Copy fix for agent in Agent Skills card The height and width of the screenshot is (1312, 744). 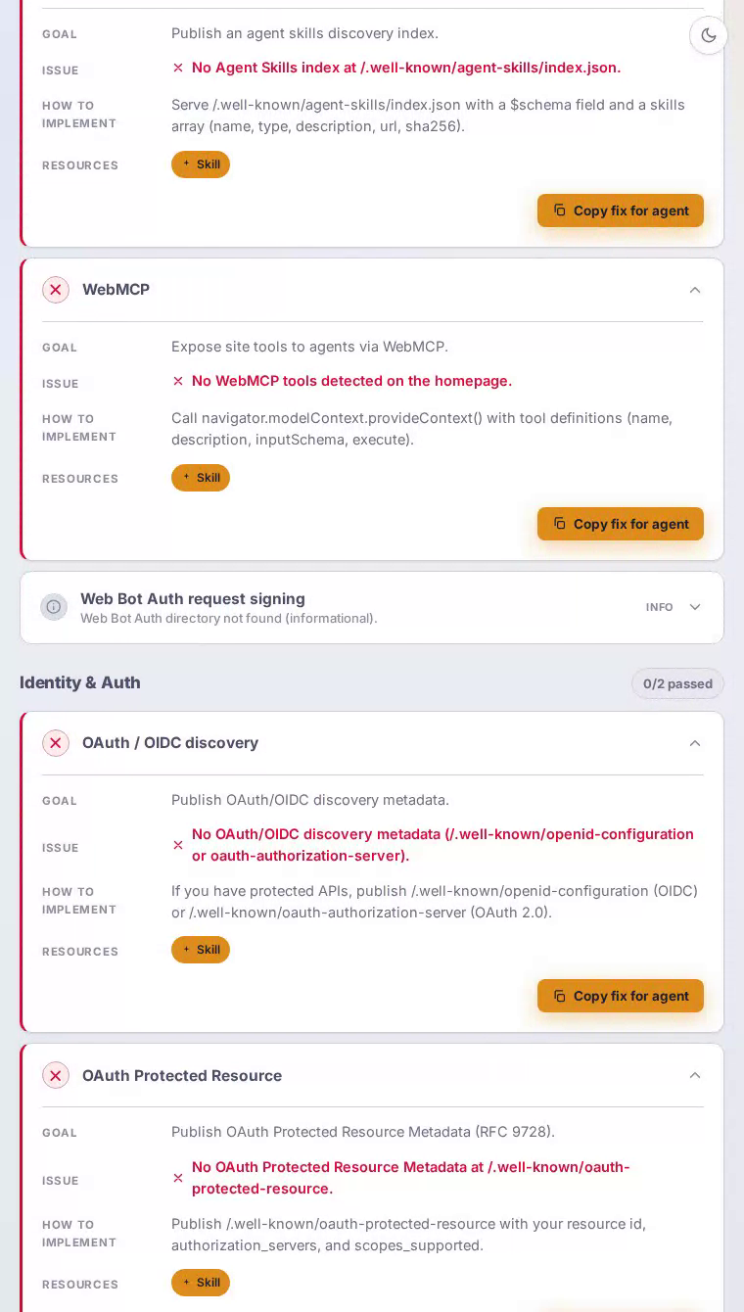click(621, 211)
